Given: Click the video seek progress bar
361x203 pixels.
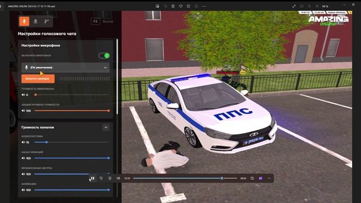Looking at the screenshot, I should tap(185, 178).
